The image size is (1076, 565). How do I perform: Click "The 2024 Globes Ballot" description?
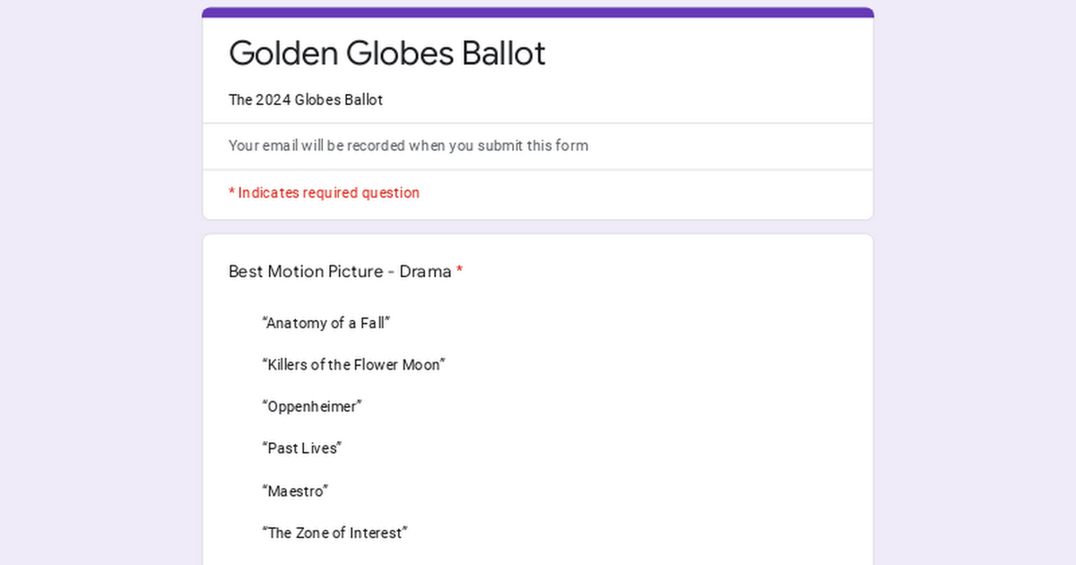click(x=306, y=100)
